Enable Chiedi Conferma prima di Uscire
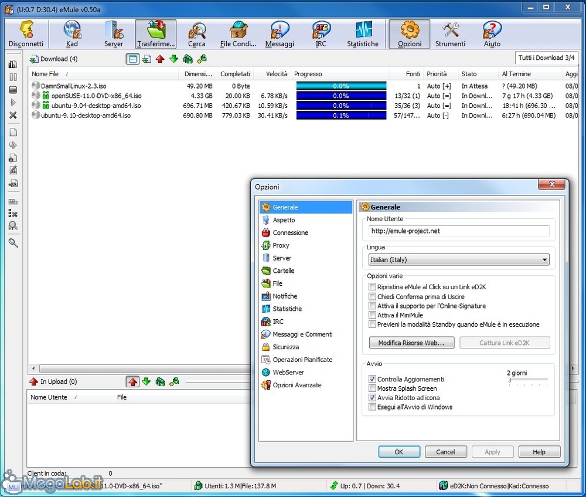Image resolution: width=586 pixels, height=497 pixels. tap(372, 296)
